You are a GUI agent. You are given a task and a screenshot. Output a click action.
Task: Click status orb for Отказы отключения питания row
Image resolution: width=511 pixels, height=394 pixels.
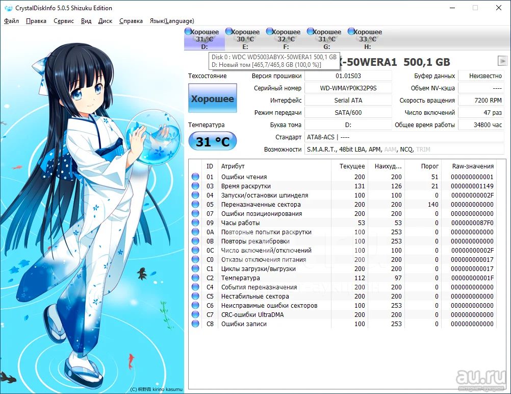[x=195, y=259]
